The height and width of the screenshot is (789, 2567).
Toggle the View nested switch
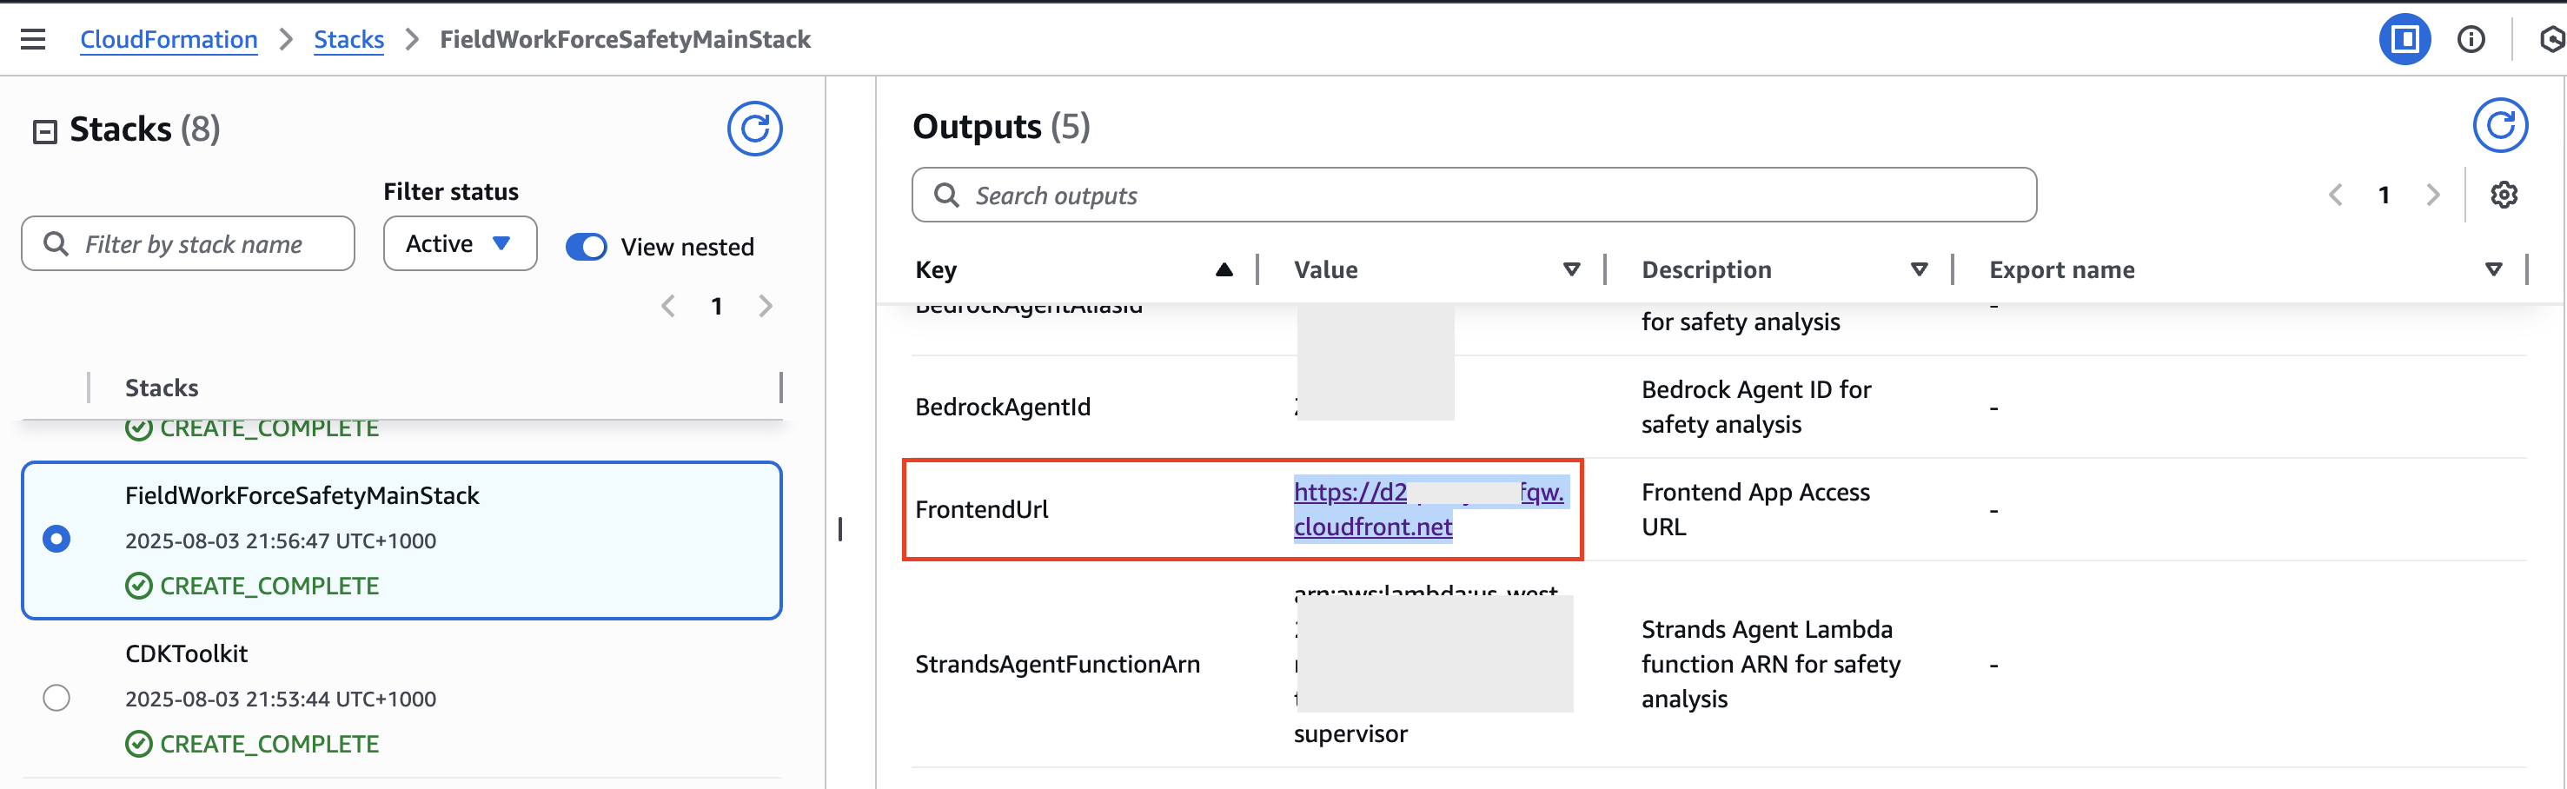pyautogui.click(x=586, y=247)
